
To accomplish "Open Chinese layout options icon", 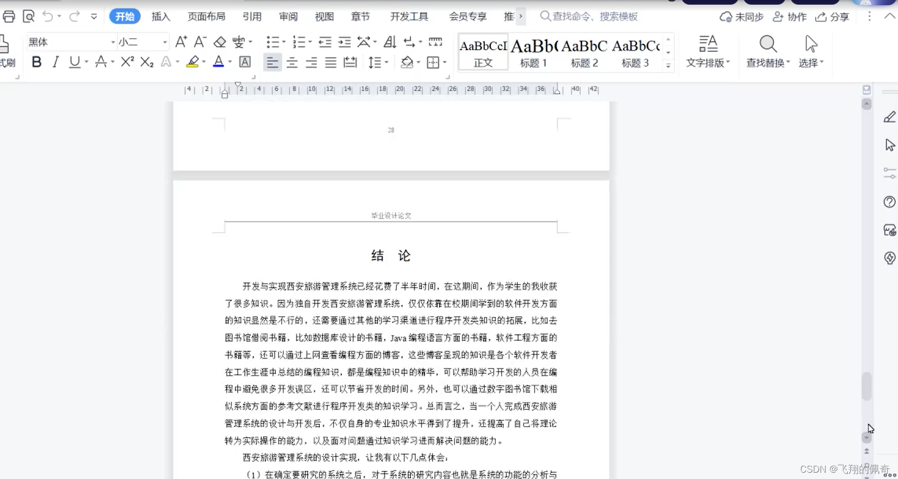I will tap(364, 42).
